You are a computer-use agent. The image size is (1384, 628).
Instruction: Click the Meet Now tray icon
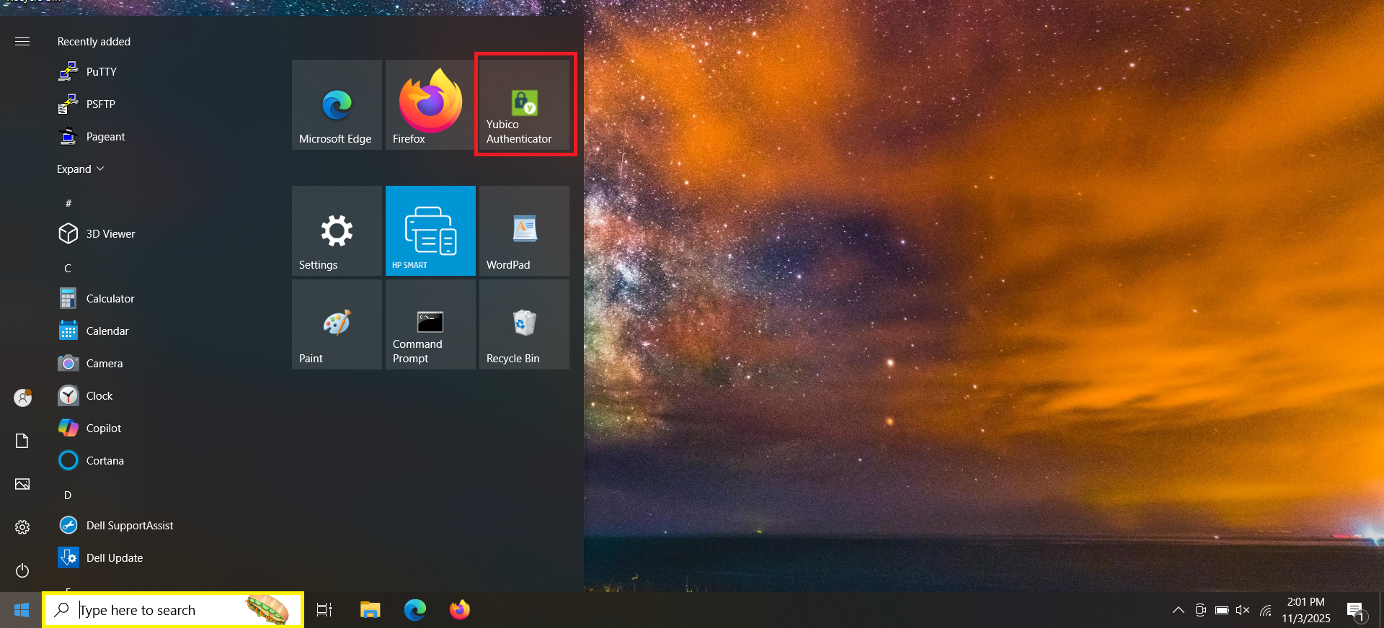coord(1200,610)
